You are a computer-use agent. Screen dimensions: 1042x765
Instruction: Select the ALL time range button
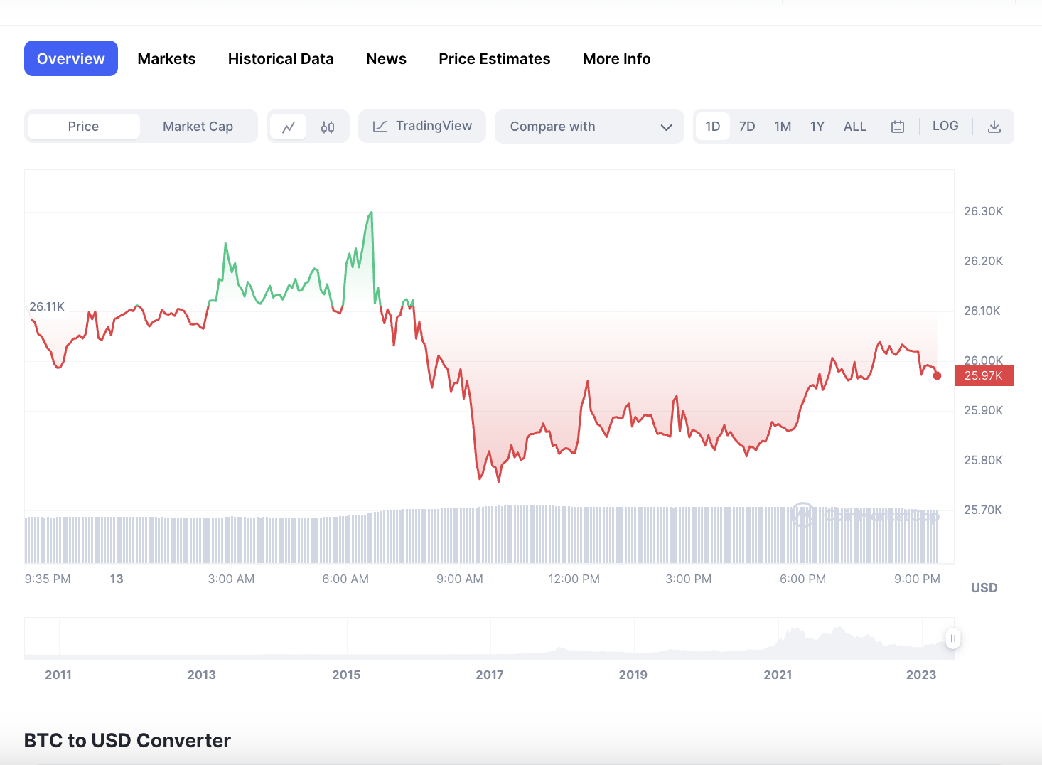coord(854,126)
